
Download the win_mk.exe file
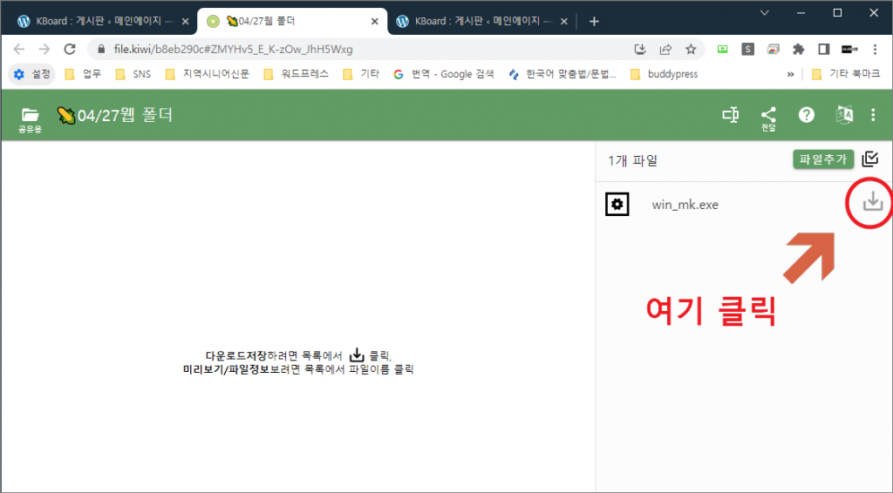(x=872, y=202)
